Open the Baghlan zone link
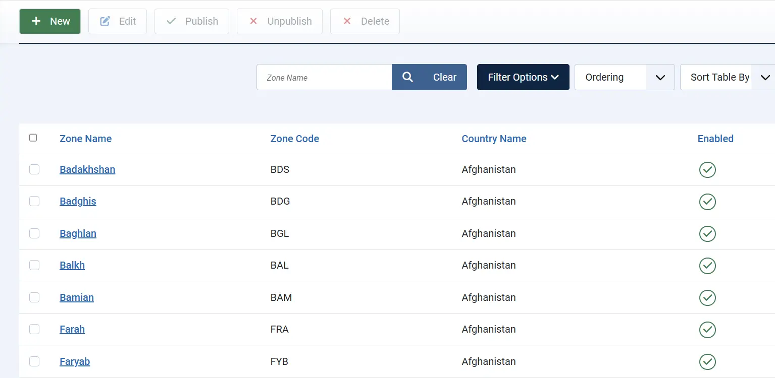 point(78,233)
